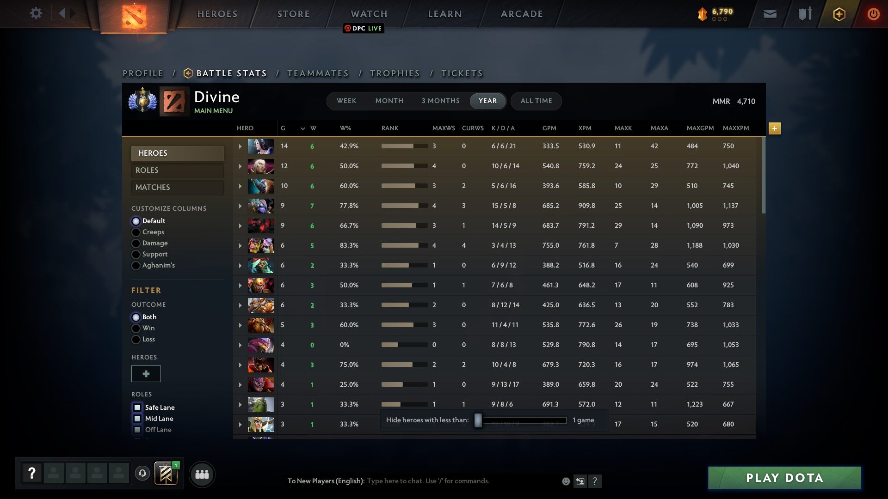
Task: Open the W column sort dropdown
Action: point(303,128)
